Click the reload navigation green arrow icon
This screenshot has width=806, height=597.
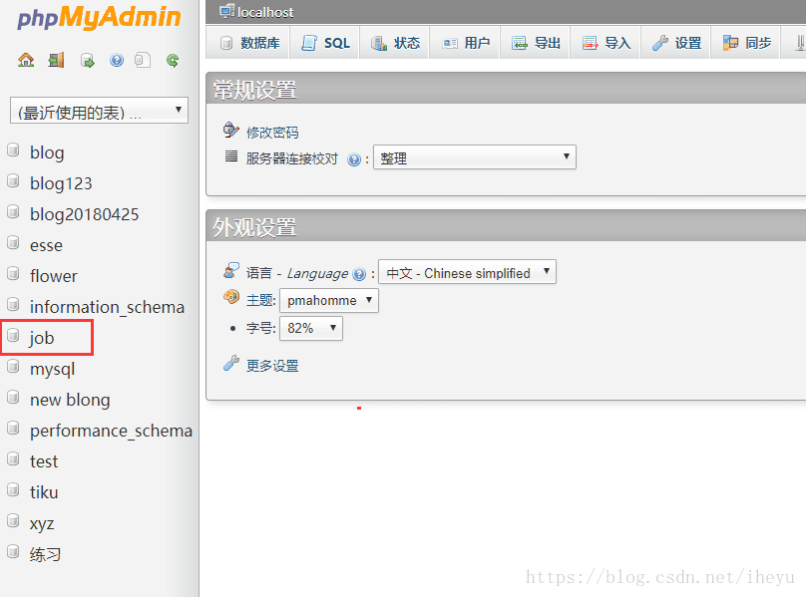point(173,61)
